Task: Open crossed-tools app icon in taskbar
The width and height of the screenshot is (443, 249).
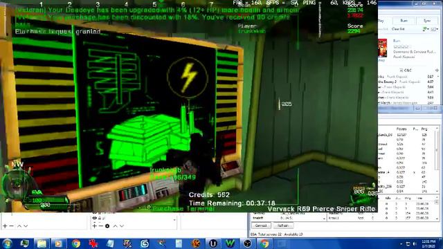Action: coord(127,243)
